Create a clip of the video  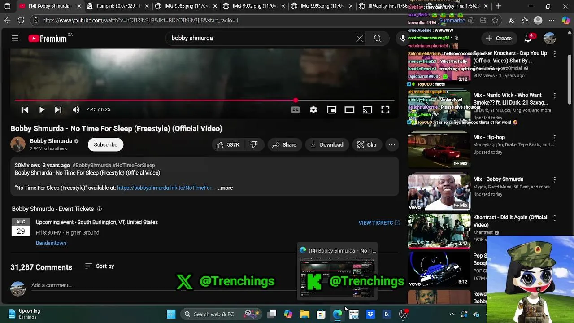click(367, 144)
